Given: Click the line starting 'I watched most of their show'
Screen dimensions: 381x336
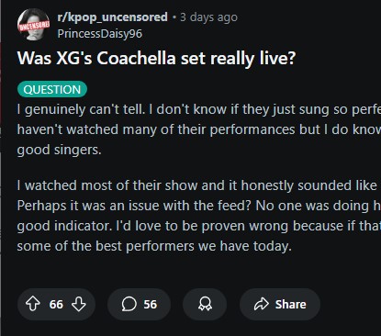Looking at the screenshot, I should [199, 185].
